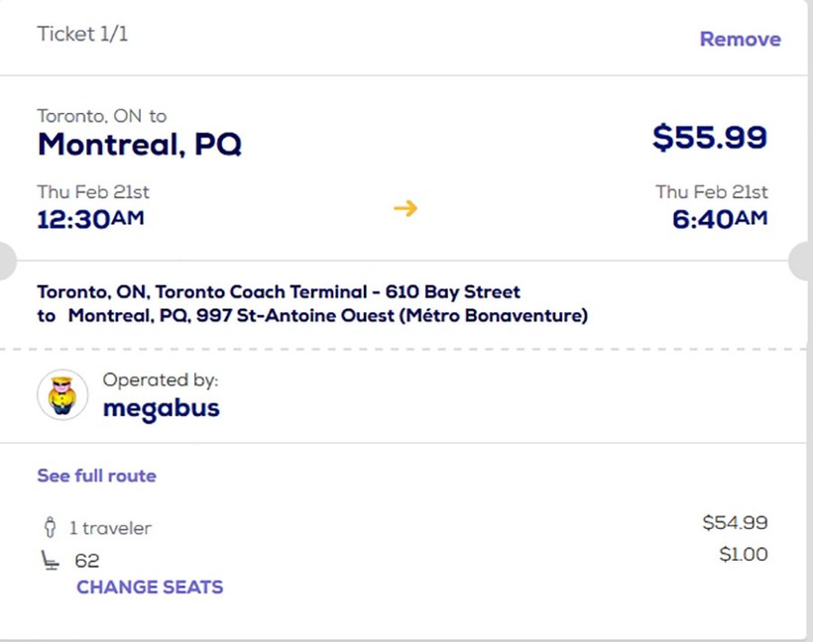The height and width of the screenshot is (642, 813).
Task: Click the seat icon beside 62
Action: click(x=49, y=561)
